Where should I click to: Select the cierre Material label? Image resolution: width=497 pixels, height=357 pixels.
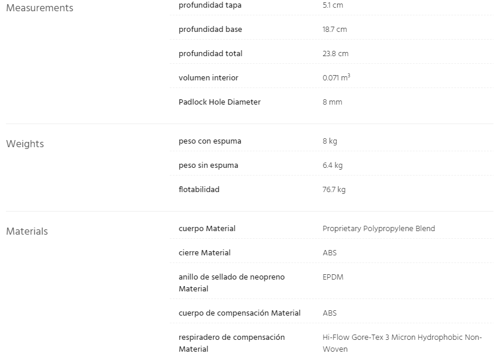[x=205, y=253]
